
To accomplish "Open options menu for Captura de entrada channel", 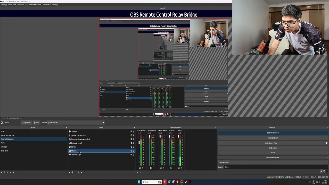I will pos(164,168).
